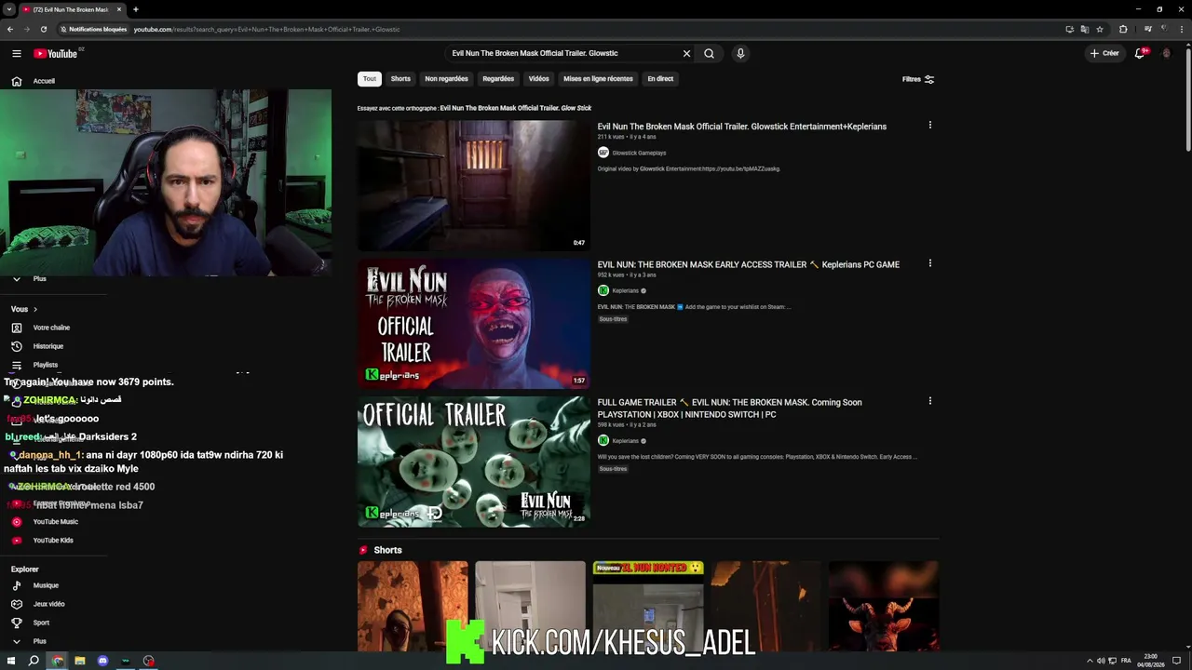Open the Chrome three-dot menu
Screen dimensions: 1192x670
[1180, 29]
